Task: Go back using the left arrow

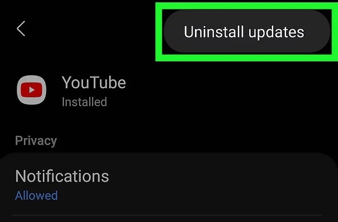Action: click(21, 29)
